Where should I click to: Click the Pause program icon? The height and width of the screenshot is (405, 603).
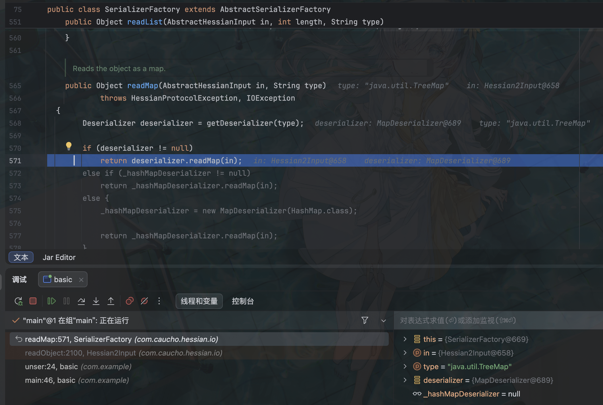(66, 301)
